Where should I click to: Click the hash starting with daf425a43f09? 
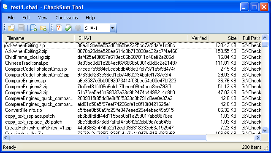(125, 57)
